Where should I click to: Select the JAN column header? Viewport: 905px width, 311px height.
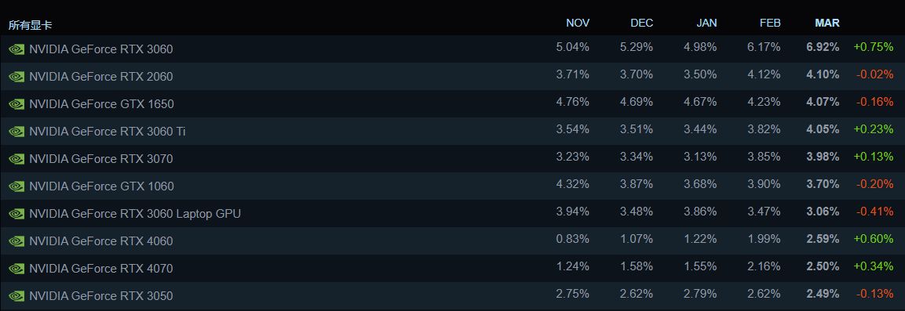click(706, 23)
